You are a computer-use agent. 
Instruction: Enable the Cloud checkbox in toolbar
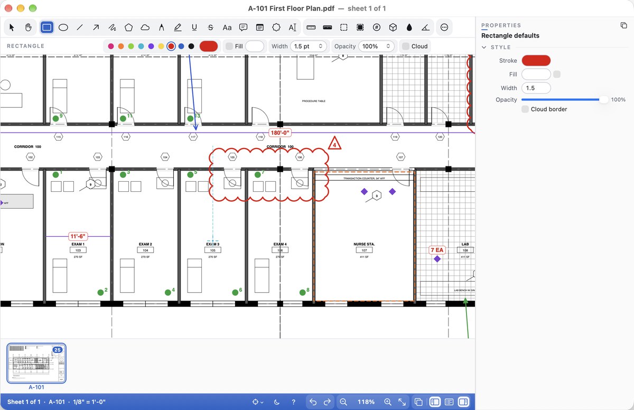[x=406, y=46]
